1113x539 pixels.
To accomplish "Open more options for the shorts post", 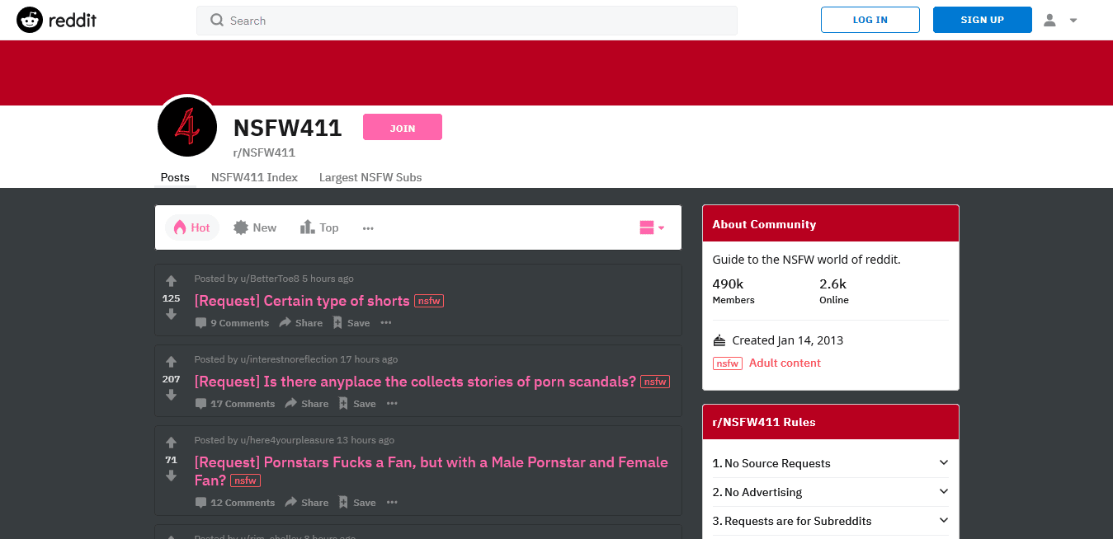I will pyautogui.click(x=386, y=323).
